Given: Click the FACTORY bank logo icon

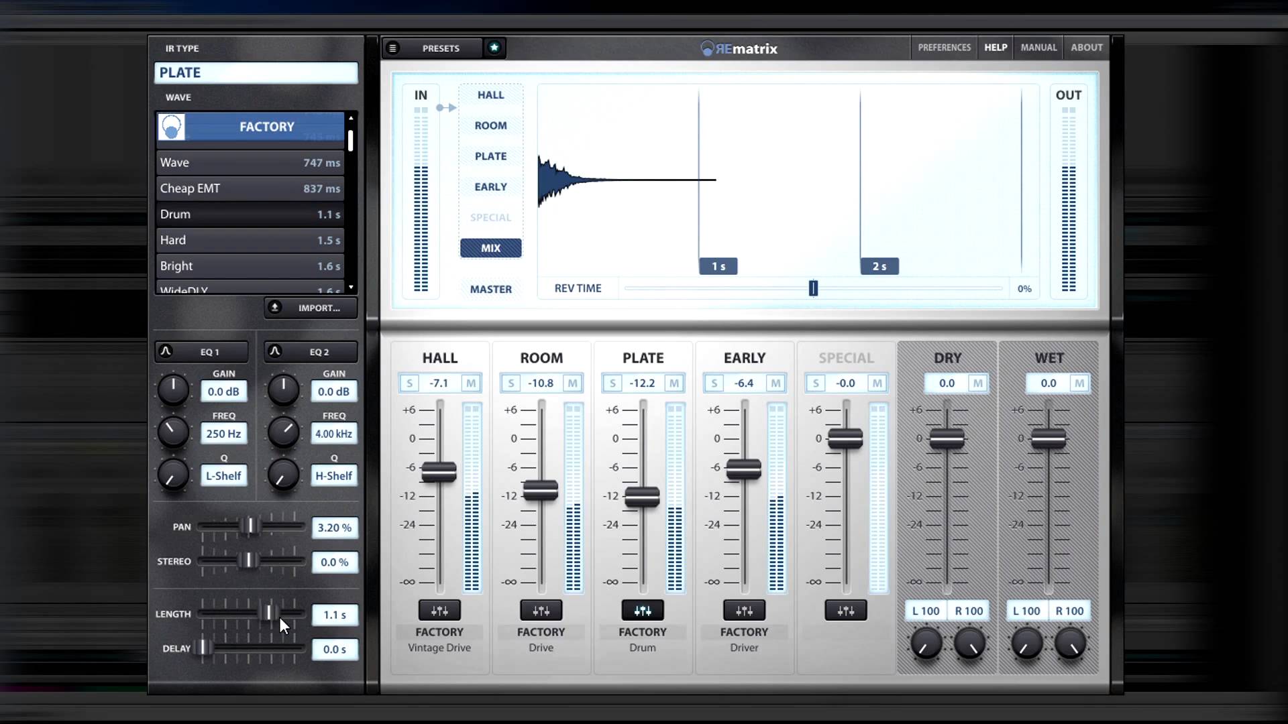Looking at the screenshot, I should click(172, 127).
